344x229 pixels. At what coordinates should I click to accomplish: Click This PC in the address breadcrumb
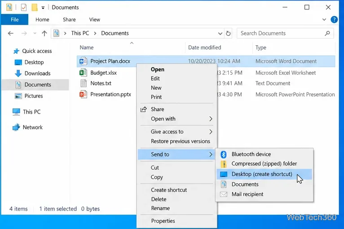pos(80,33)
